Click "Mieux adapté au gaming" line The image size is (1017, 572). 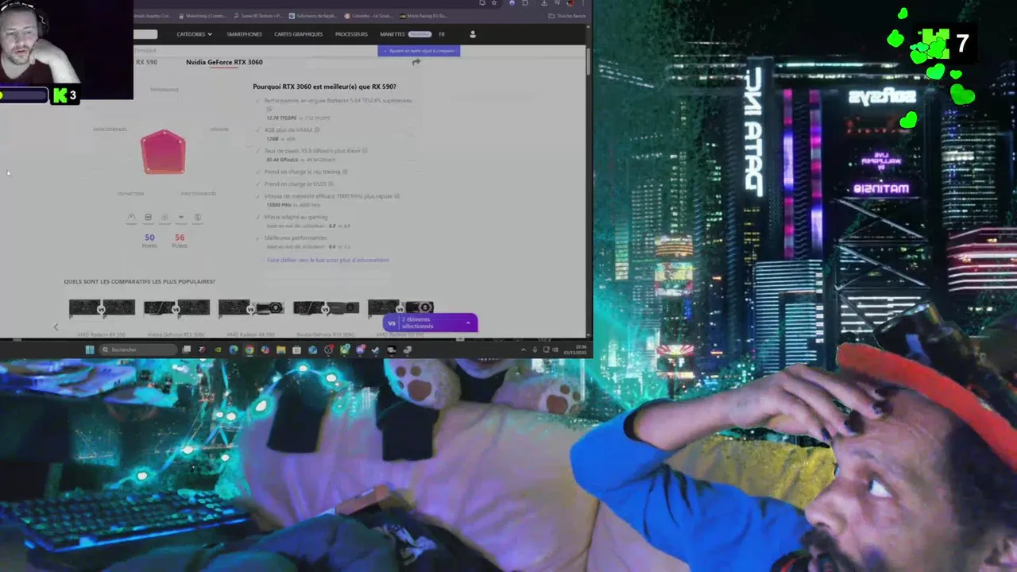pos(296,216)
